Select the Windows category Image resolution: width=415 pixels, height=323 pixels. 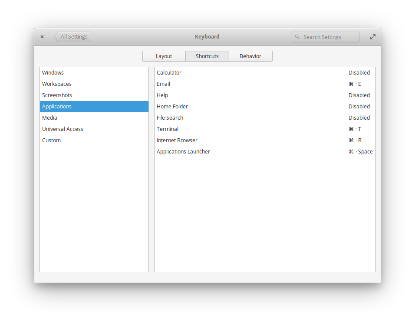click(94, 73)
